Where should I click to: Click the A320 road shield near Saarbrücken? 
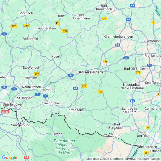5,112
